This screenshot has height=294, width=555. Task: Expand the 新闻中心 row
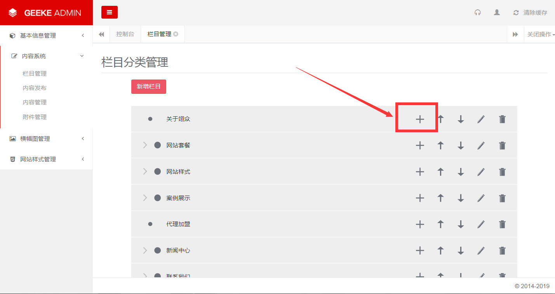coord(145,250)
